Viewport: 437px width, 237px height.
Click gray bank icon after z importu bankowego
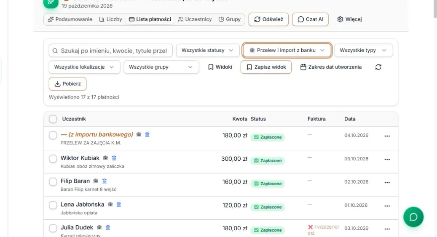coord(139,135)
